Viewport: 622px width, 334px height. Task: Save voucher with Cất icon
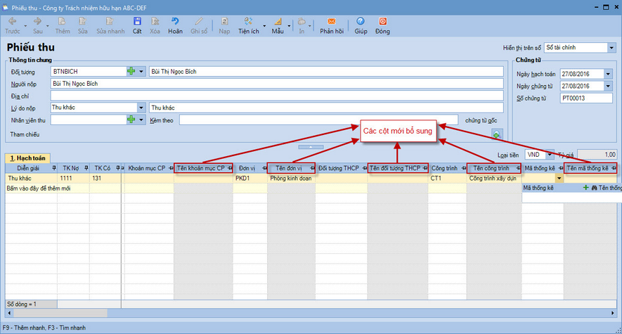(137, 21)
